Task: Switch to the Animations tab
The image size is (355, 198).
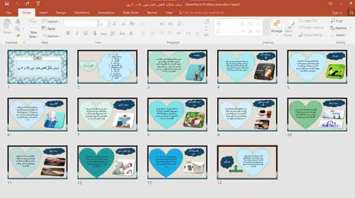Action: pyautogui.click(x=106, y=13)
